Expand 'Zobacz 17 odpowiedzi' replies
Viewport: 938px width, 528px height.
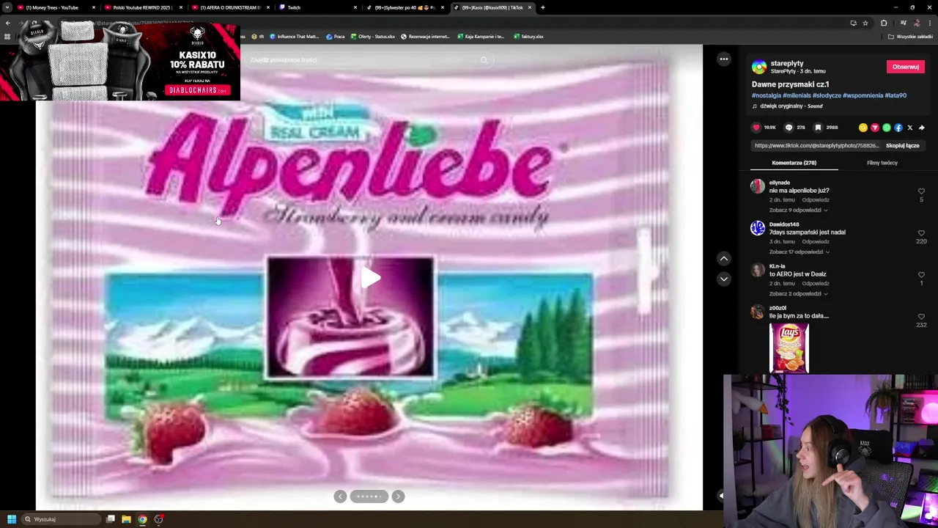click(x=799, y=252)
